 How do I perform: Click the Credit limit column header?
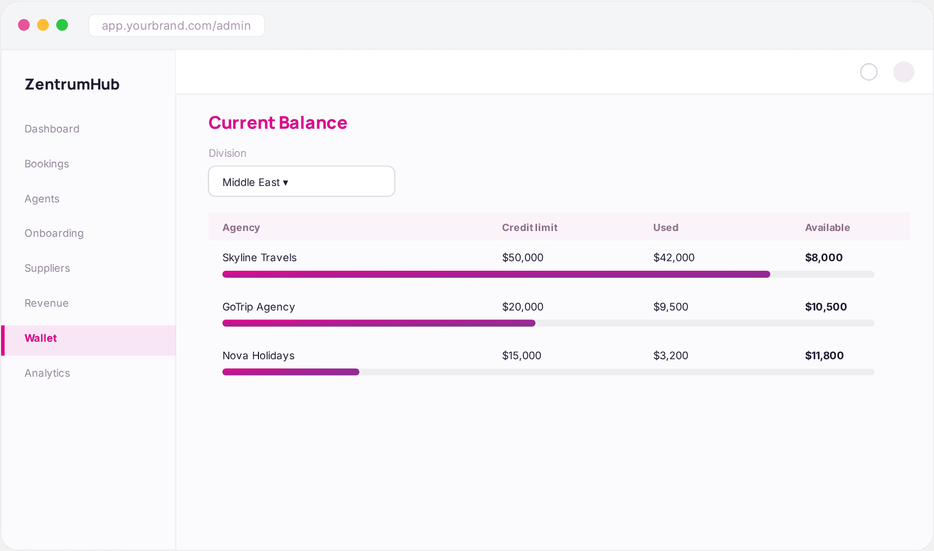click(530, 227)
